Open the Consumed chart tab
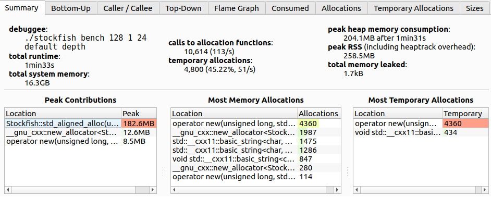This screenshot has width=491, height=197. tap(290, 8)
